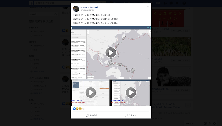Expand the 地域を選択... region chooser

pos(39,93)
